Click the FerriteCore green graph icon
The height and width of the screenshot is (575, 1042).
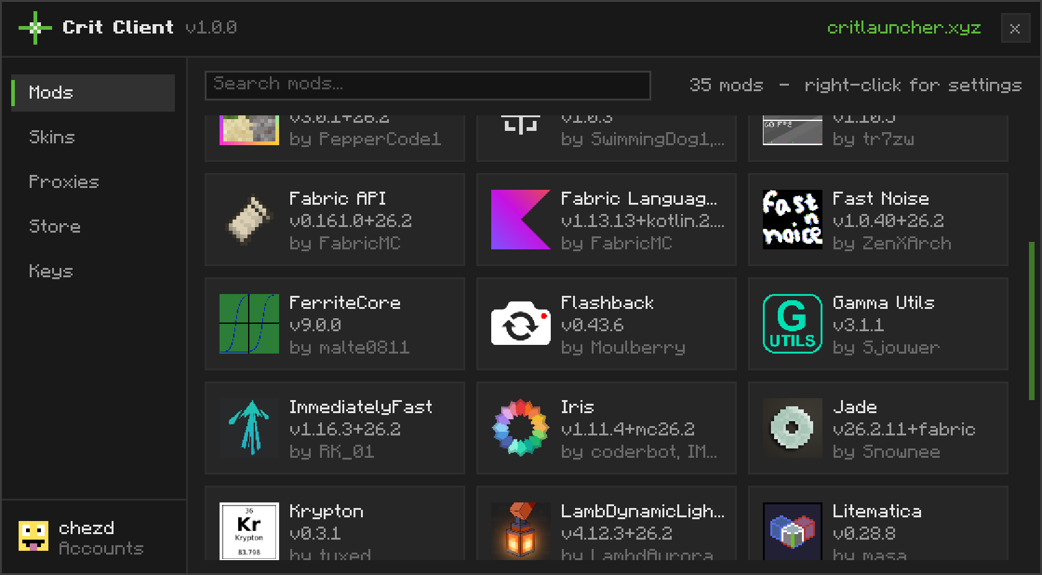[x=249, y=324]
